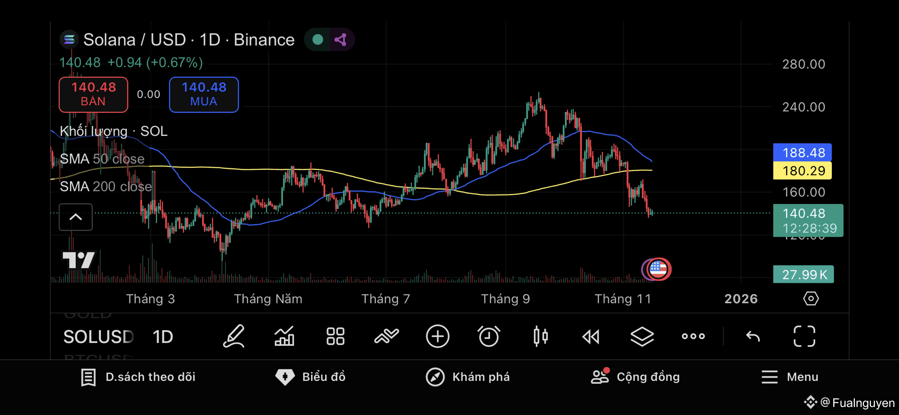The height and width of the screenshot is (415, 899).
Task: Enter fullscreen chart mode
Action: [804, 336]
